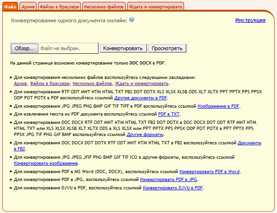Click the Просмотреть button

(x=167, y=48)
